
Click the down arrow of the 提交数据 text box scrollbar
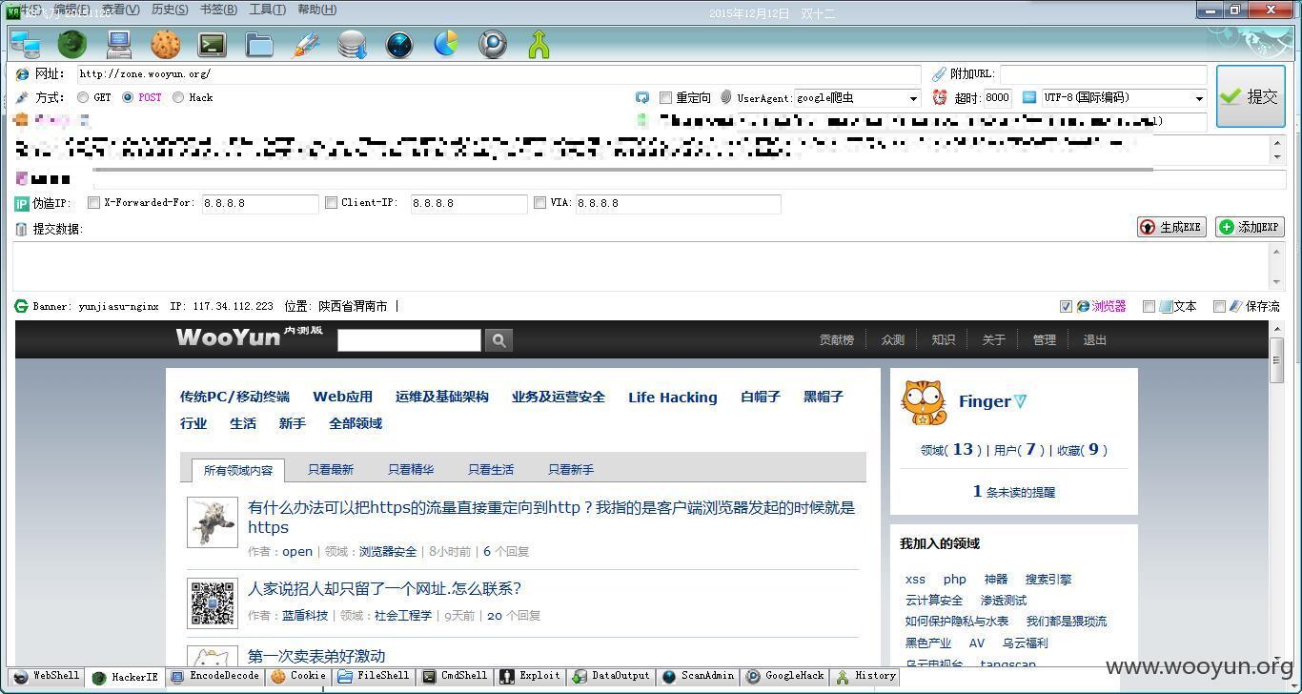1277,281
